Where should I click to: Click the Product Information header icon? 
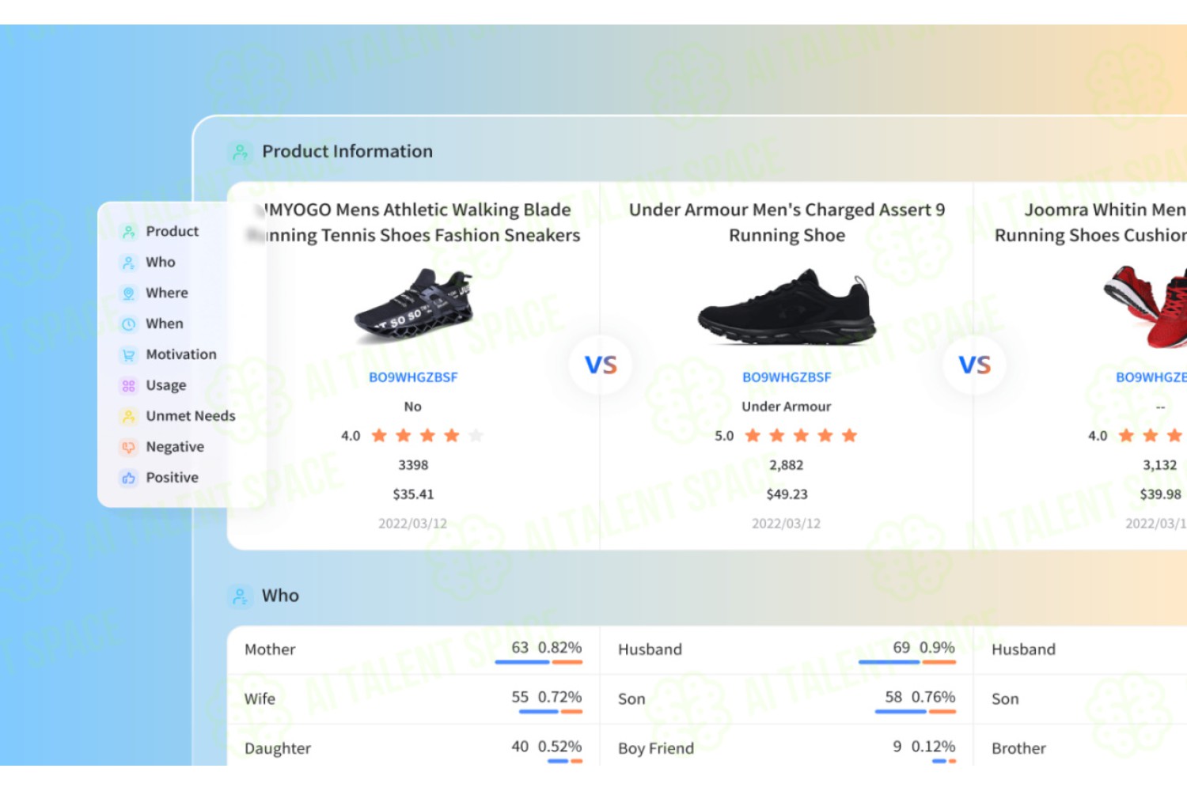240,152
